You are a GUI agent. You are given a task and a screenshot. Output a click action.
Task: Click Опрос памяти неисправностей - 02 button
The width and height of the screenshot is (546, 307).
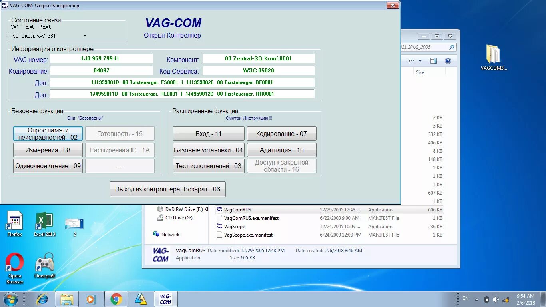tap(48, 134)
